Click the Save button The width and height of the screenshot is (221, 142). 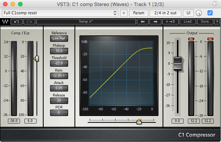click(205, 21)
